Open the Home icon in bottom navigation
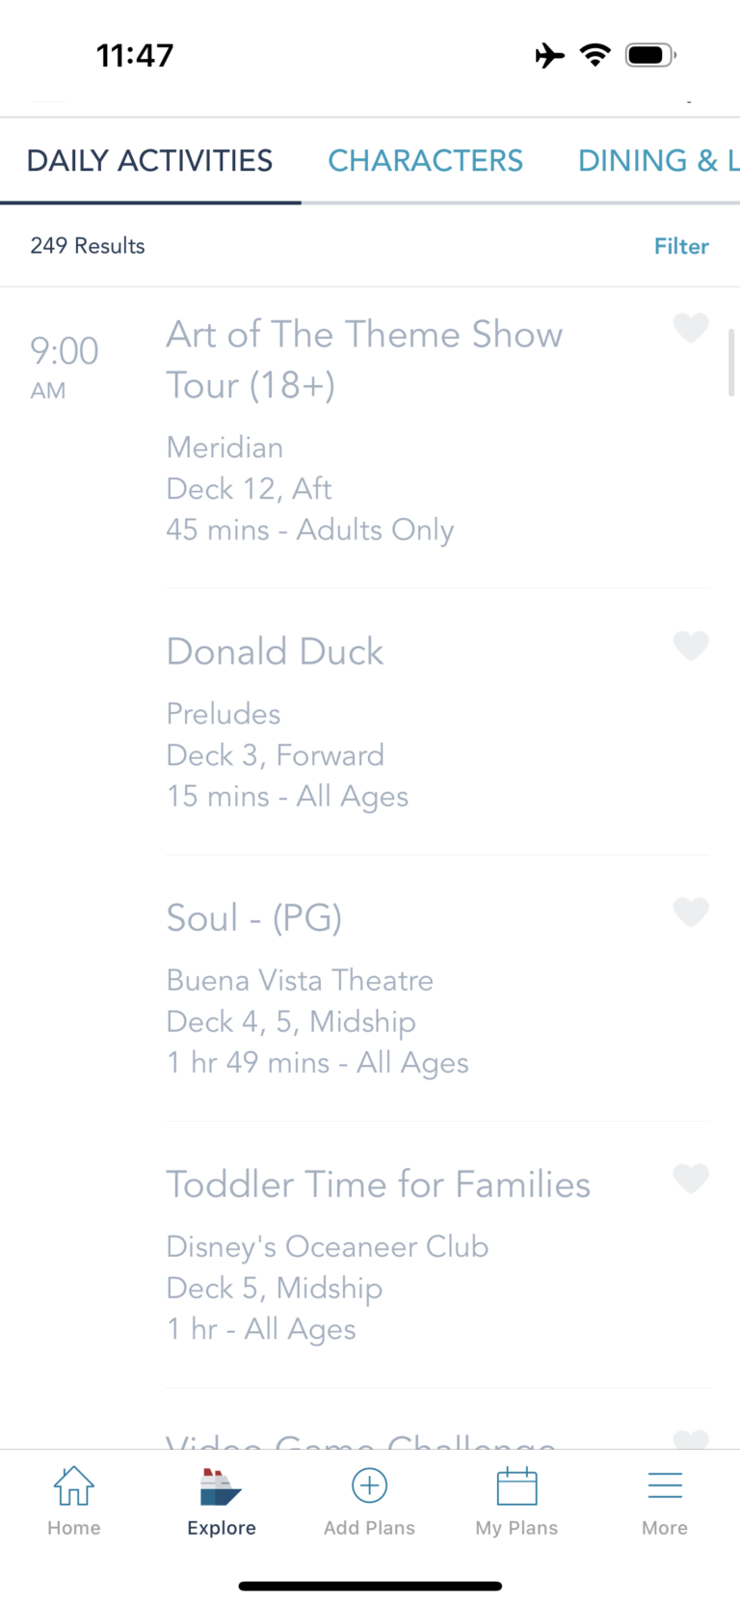The width and height of the screenshot is (740, 1606). click(x=73, y=1486)
